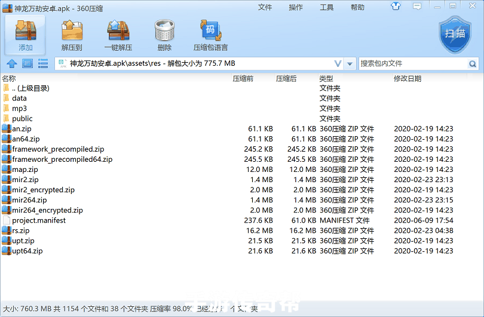Open the skin (shirt) icon in title bar
The image size is (484, 317).
[396, 6]
